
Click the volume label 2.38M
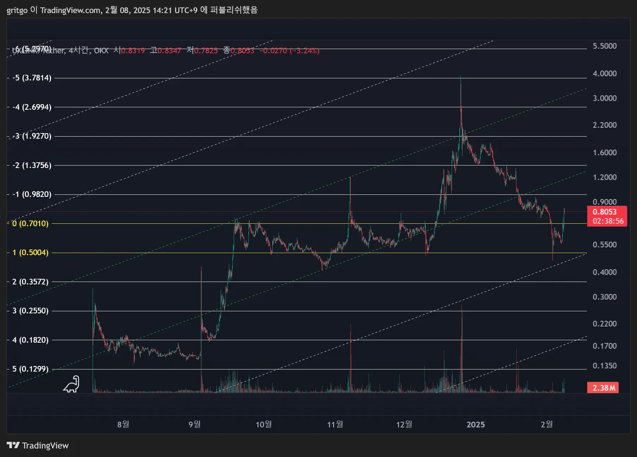[x=604, y=388]
